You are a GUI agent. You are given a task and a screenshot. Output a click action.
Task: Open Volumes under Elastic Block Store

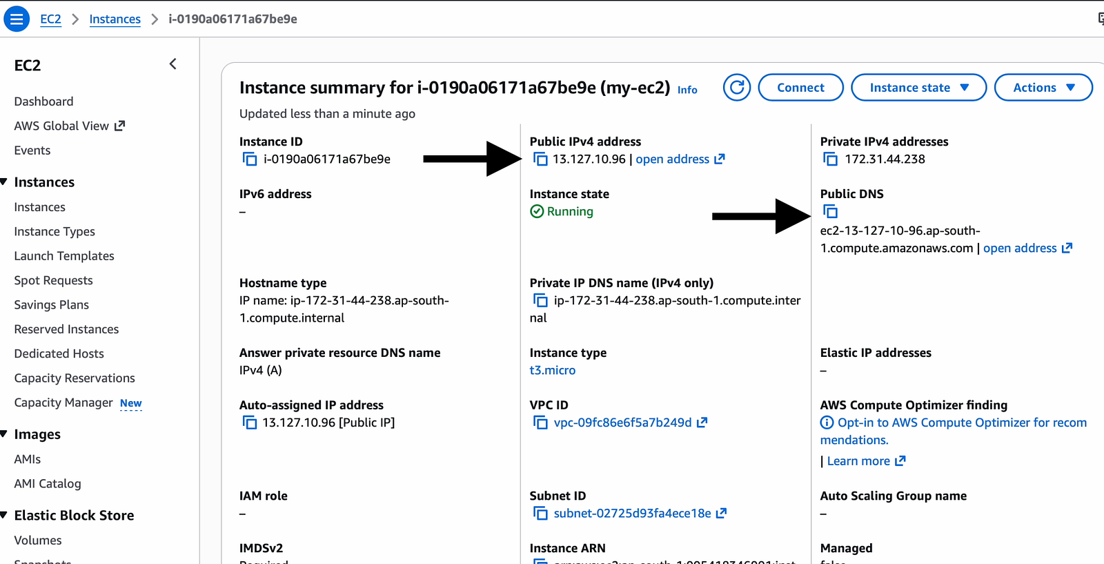(38, 541)
